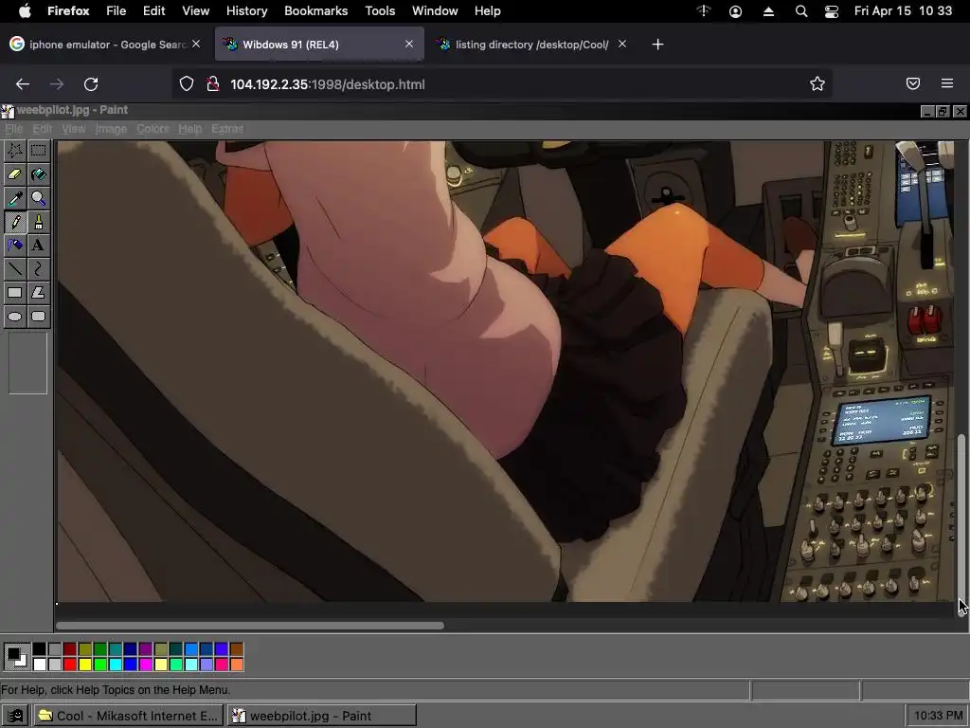Viewport: 970px width, 728px height.
Task: Pick the Eraser tool
Action: 15,174
